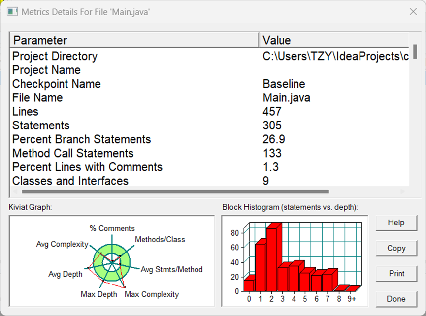Click the depth 2 histogram bar
The image size is (426, 316).
pos(271,260)
